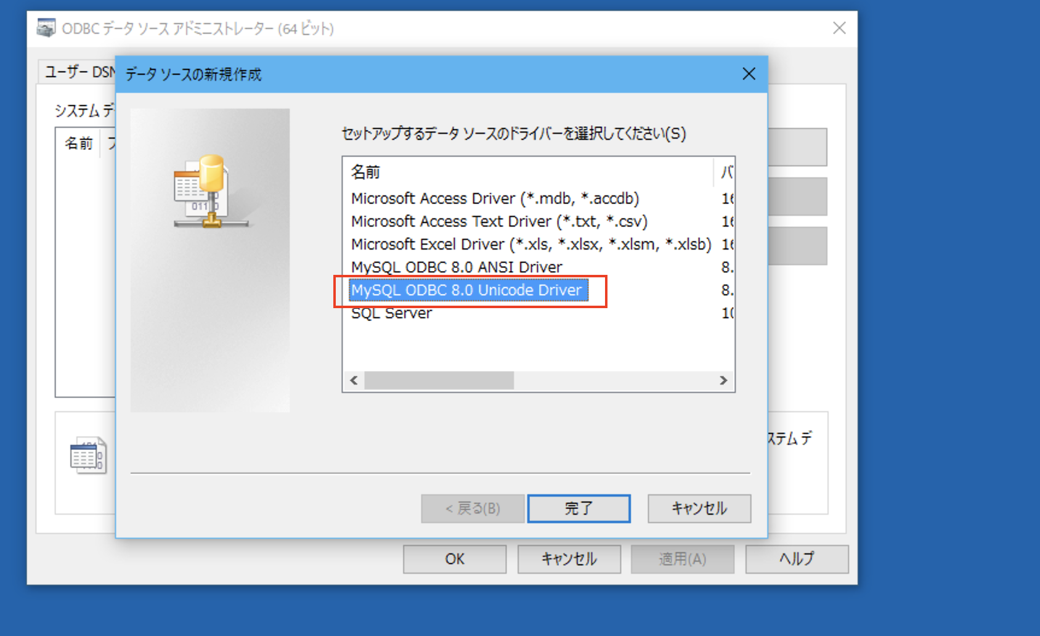Select SQL Server driver entry
Screen dimensions: 1040x636
coord(391,313)
